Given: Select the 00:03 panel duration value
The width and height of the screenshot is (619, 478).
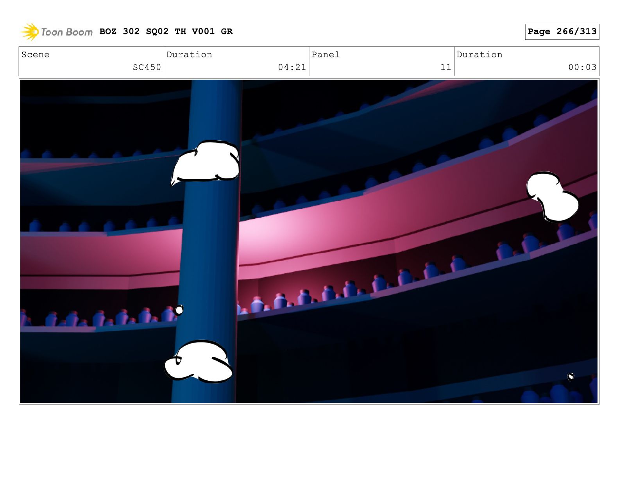Looking at the screenshot, I should (582, 67).
